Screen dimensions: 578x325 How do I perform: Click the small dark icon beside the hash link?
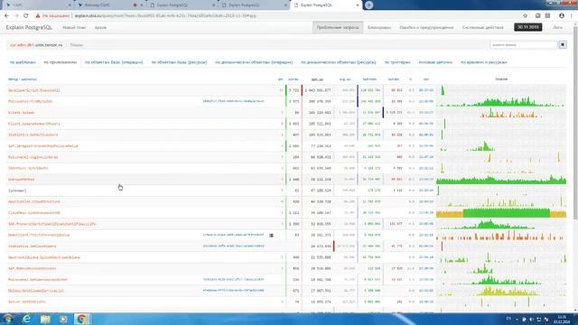pos(271,235)
